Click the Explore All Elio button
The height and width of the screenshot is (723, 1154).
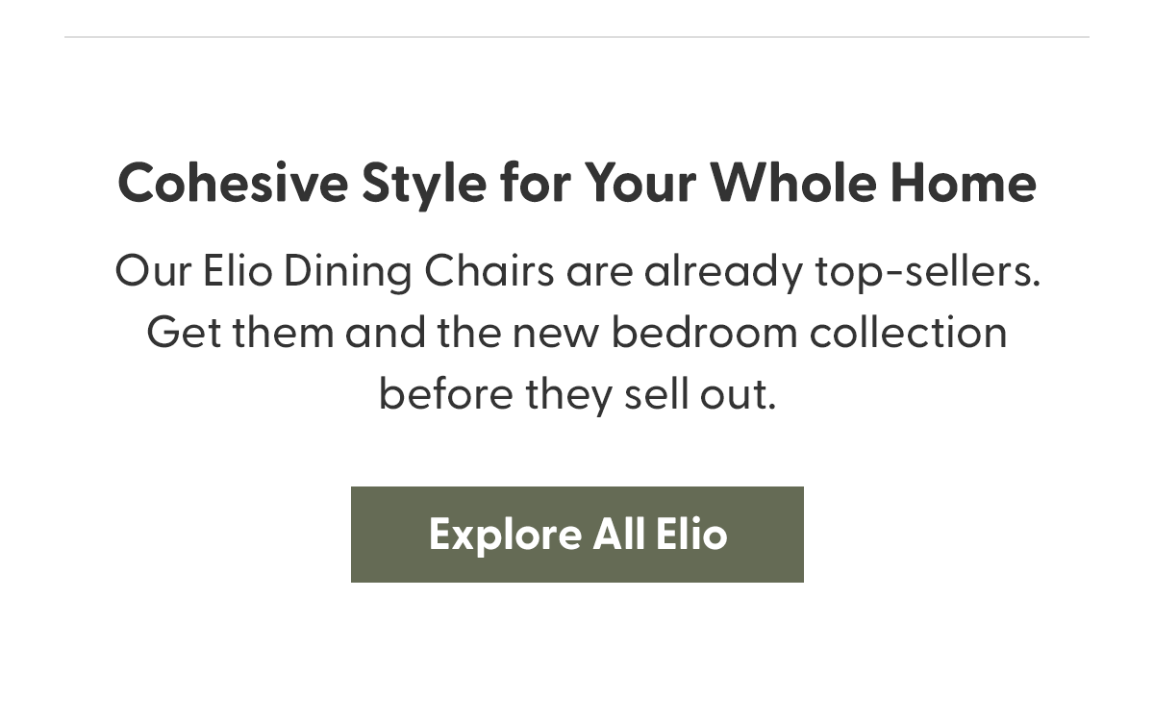click(x=577, y=534)
